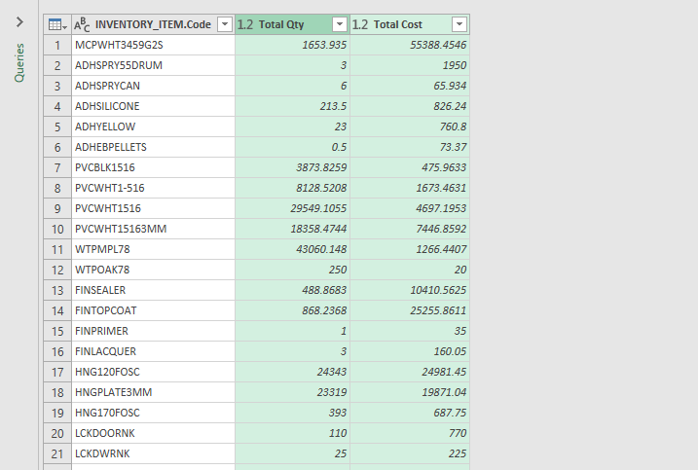
Task: Click the 25255.8611 cost cell for FINTOPCOAT
Action: (409, 310)
